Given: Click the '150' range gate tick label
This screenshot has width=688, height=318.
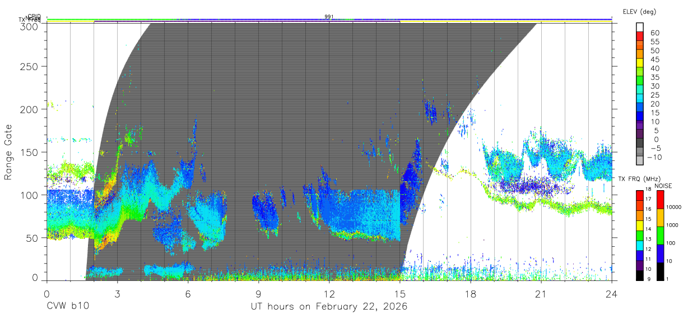Looking at the screenshot, I should click(30, 152).
